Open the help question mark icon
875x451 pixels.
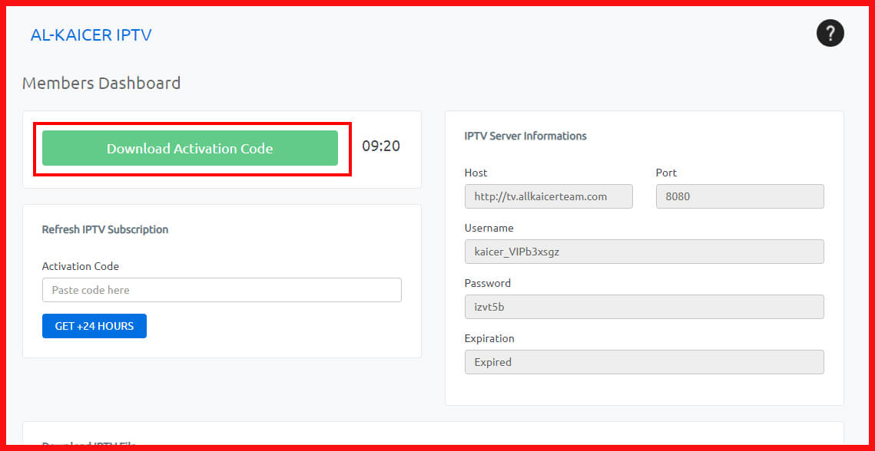(x=830, y=34)
